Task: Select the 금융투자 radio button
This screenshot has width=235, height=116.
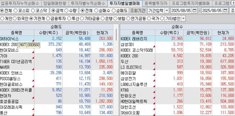Action: click(x=48, y=18)
